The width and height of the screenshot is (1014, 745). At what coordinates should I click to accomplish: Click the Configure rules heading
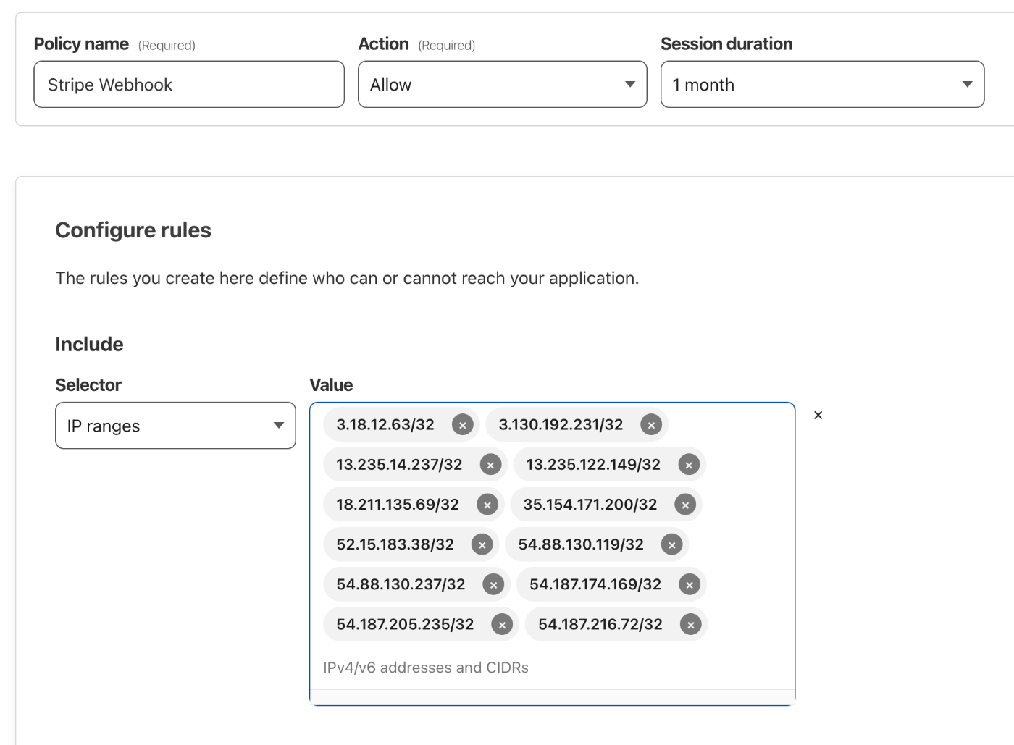[133, 230]
